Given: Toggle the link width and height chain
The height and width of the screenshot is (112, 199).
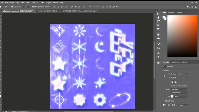Looking at the screenshot, I should [x=164, y=76].
